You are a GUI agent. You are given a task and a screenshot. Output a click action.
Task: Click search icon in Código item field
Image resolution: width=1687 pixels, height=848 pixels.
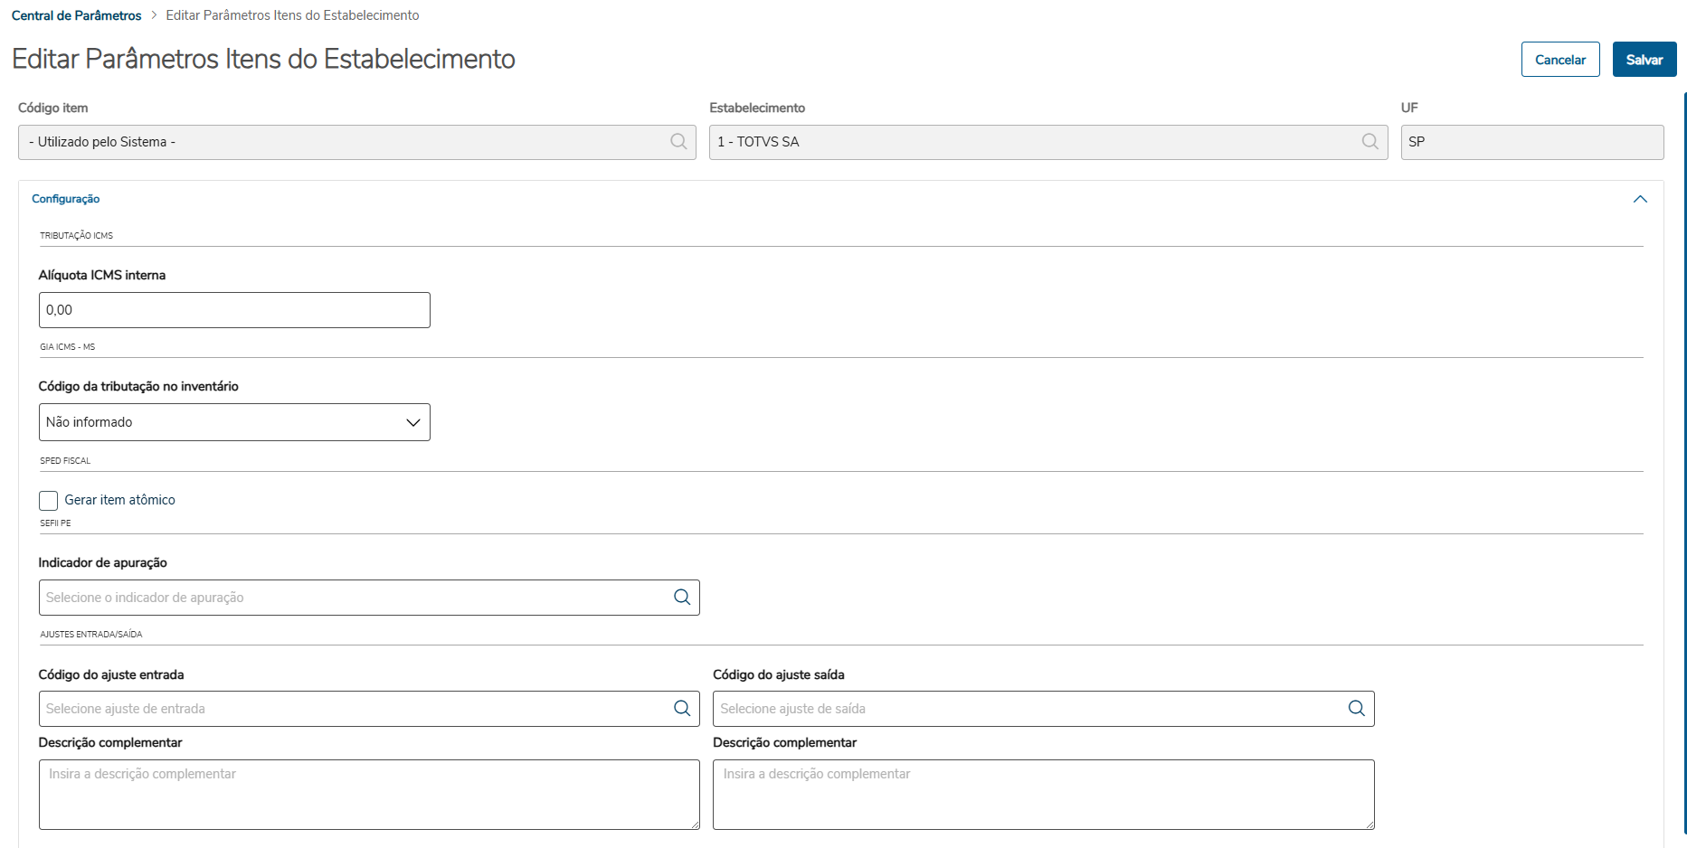tap(678, 142)
